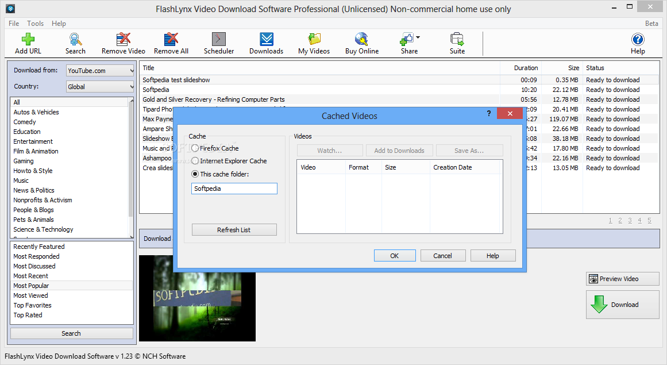
Task: Click the cache folder path input field
Action: pos(234,189)
